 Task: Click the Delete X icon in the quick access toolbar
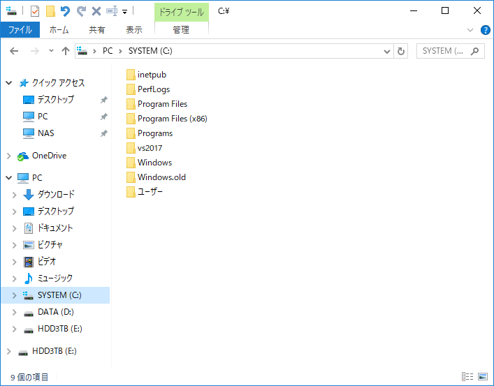(96, 11)
